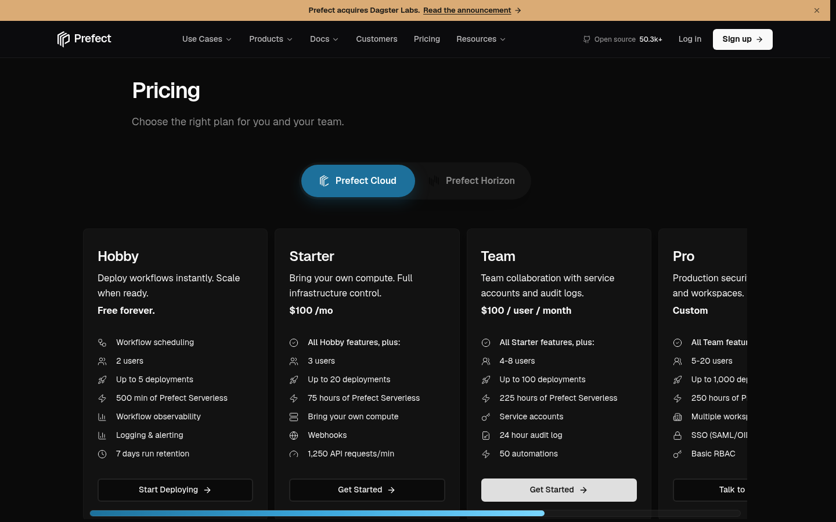
Task: Open the Customers page
Action: point(377,39)
